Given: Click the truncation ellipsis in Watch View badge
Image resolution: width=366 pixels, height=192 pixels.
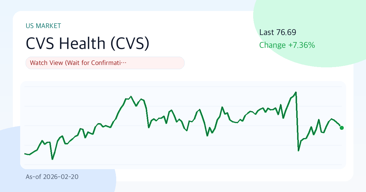Looking at the screenshot, I should pos(124,63).
